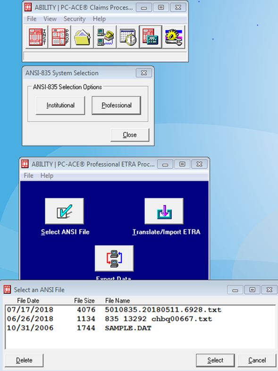Open File menu in Professional ETRA window
The width and height of the screenshot is (278, 371).
(29, 176)
